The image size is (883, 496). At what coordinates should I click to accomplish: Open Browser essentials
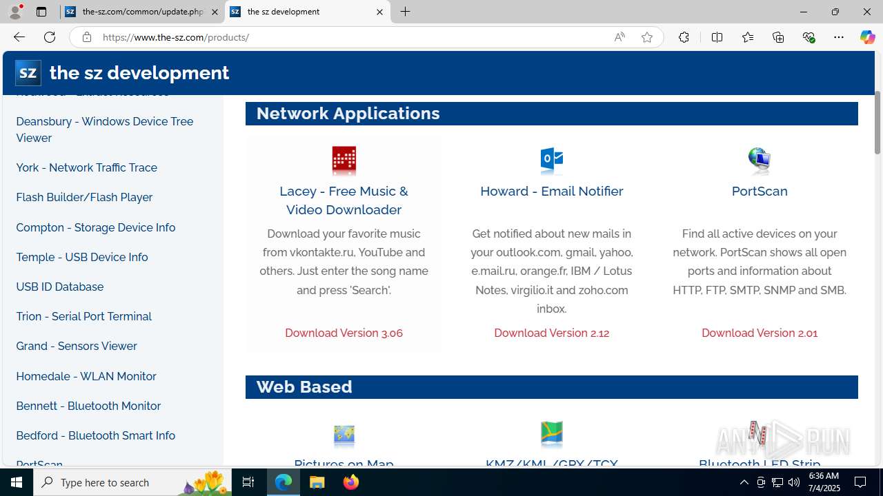click(808, 37)
